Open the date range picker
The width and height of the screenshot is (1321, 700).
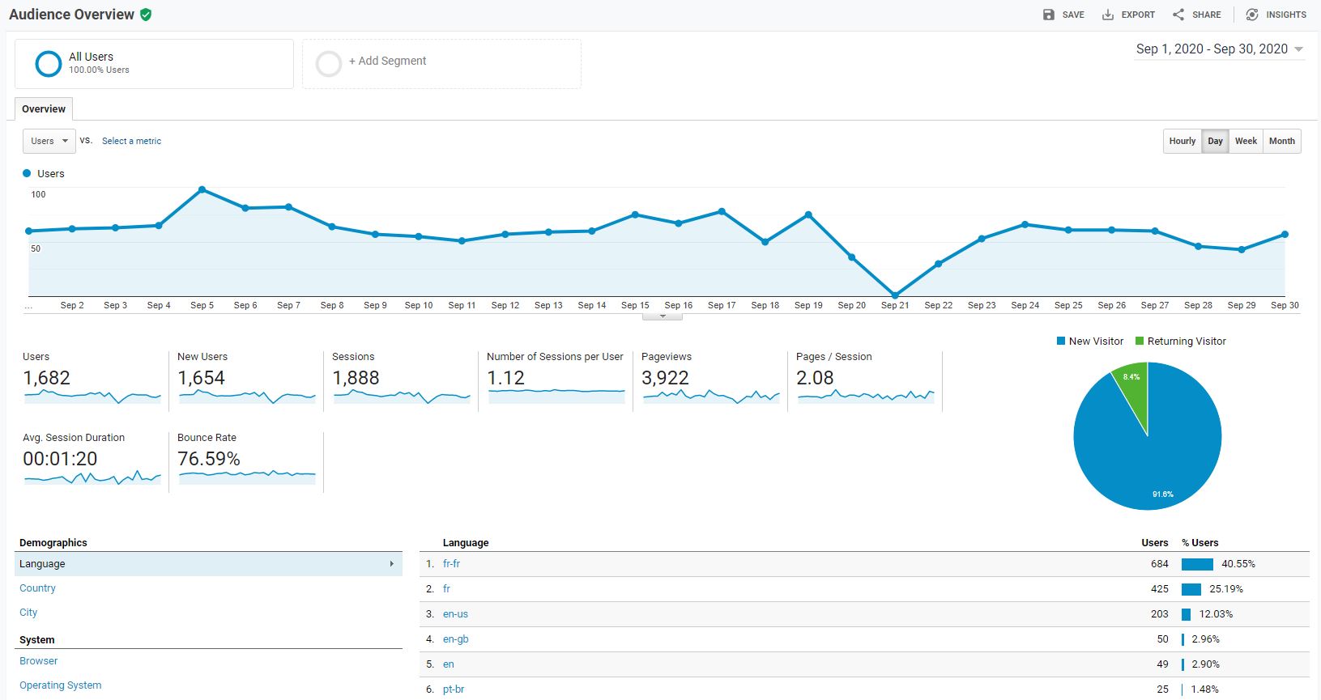(x=1219, y=49)
